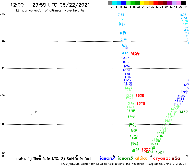Click the wave height value 12.65

point(129,90)
